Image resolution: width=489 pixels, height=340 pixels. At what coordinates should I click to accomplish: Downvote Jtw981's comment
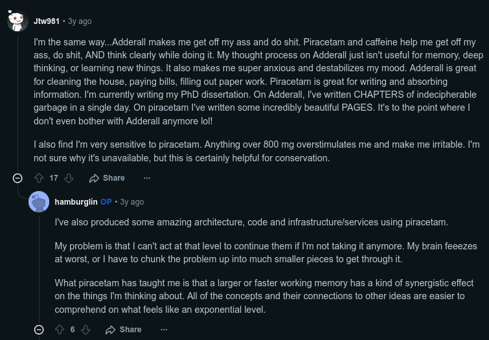69,178
